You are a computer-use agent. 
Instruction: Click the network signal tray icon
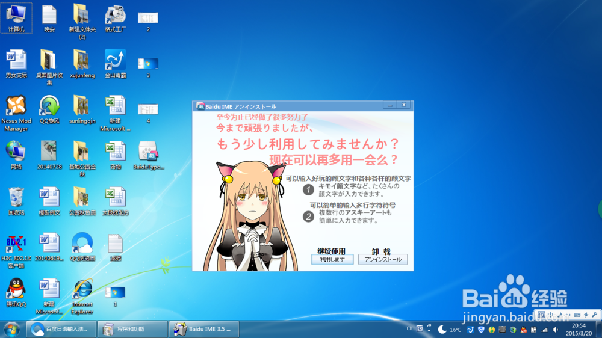(544, 330)
